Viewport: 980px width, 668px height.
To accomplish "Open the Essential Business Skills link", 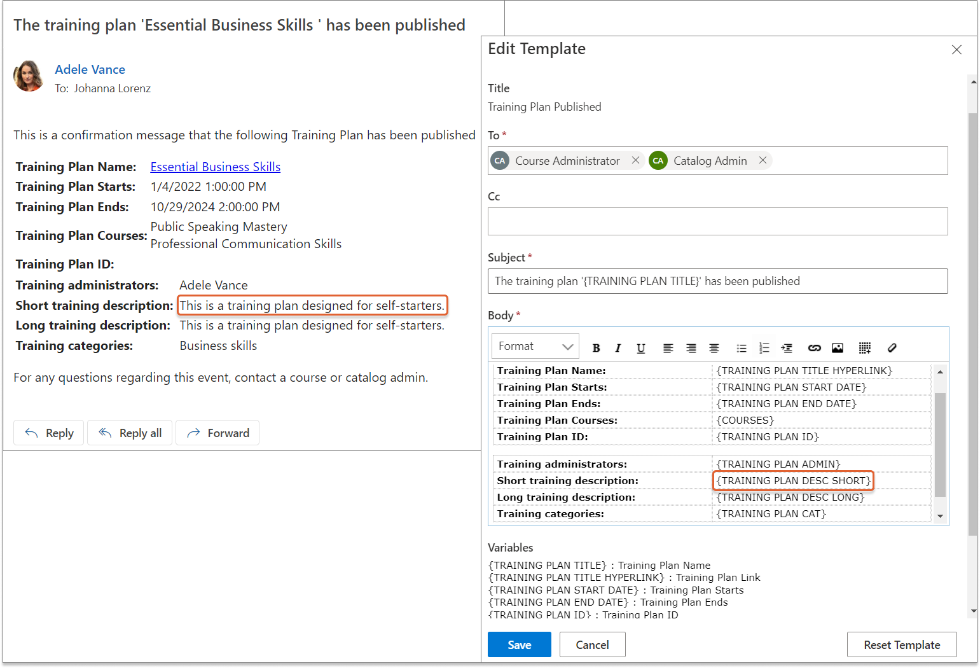I will (215, 167).
